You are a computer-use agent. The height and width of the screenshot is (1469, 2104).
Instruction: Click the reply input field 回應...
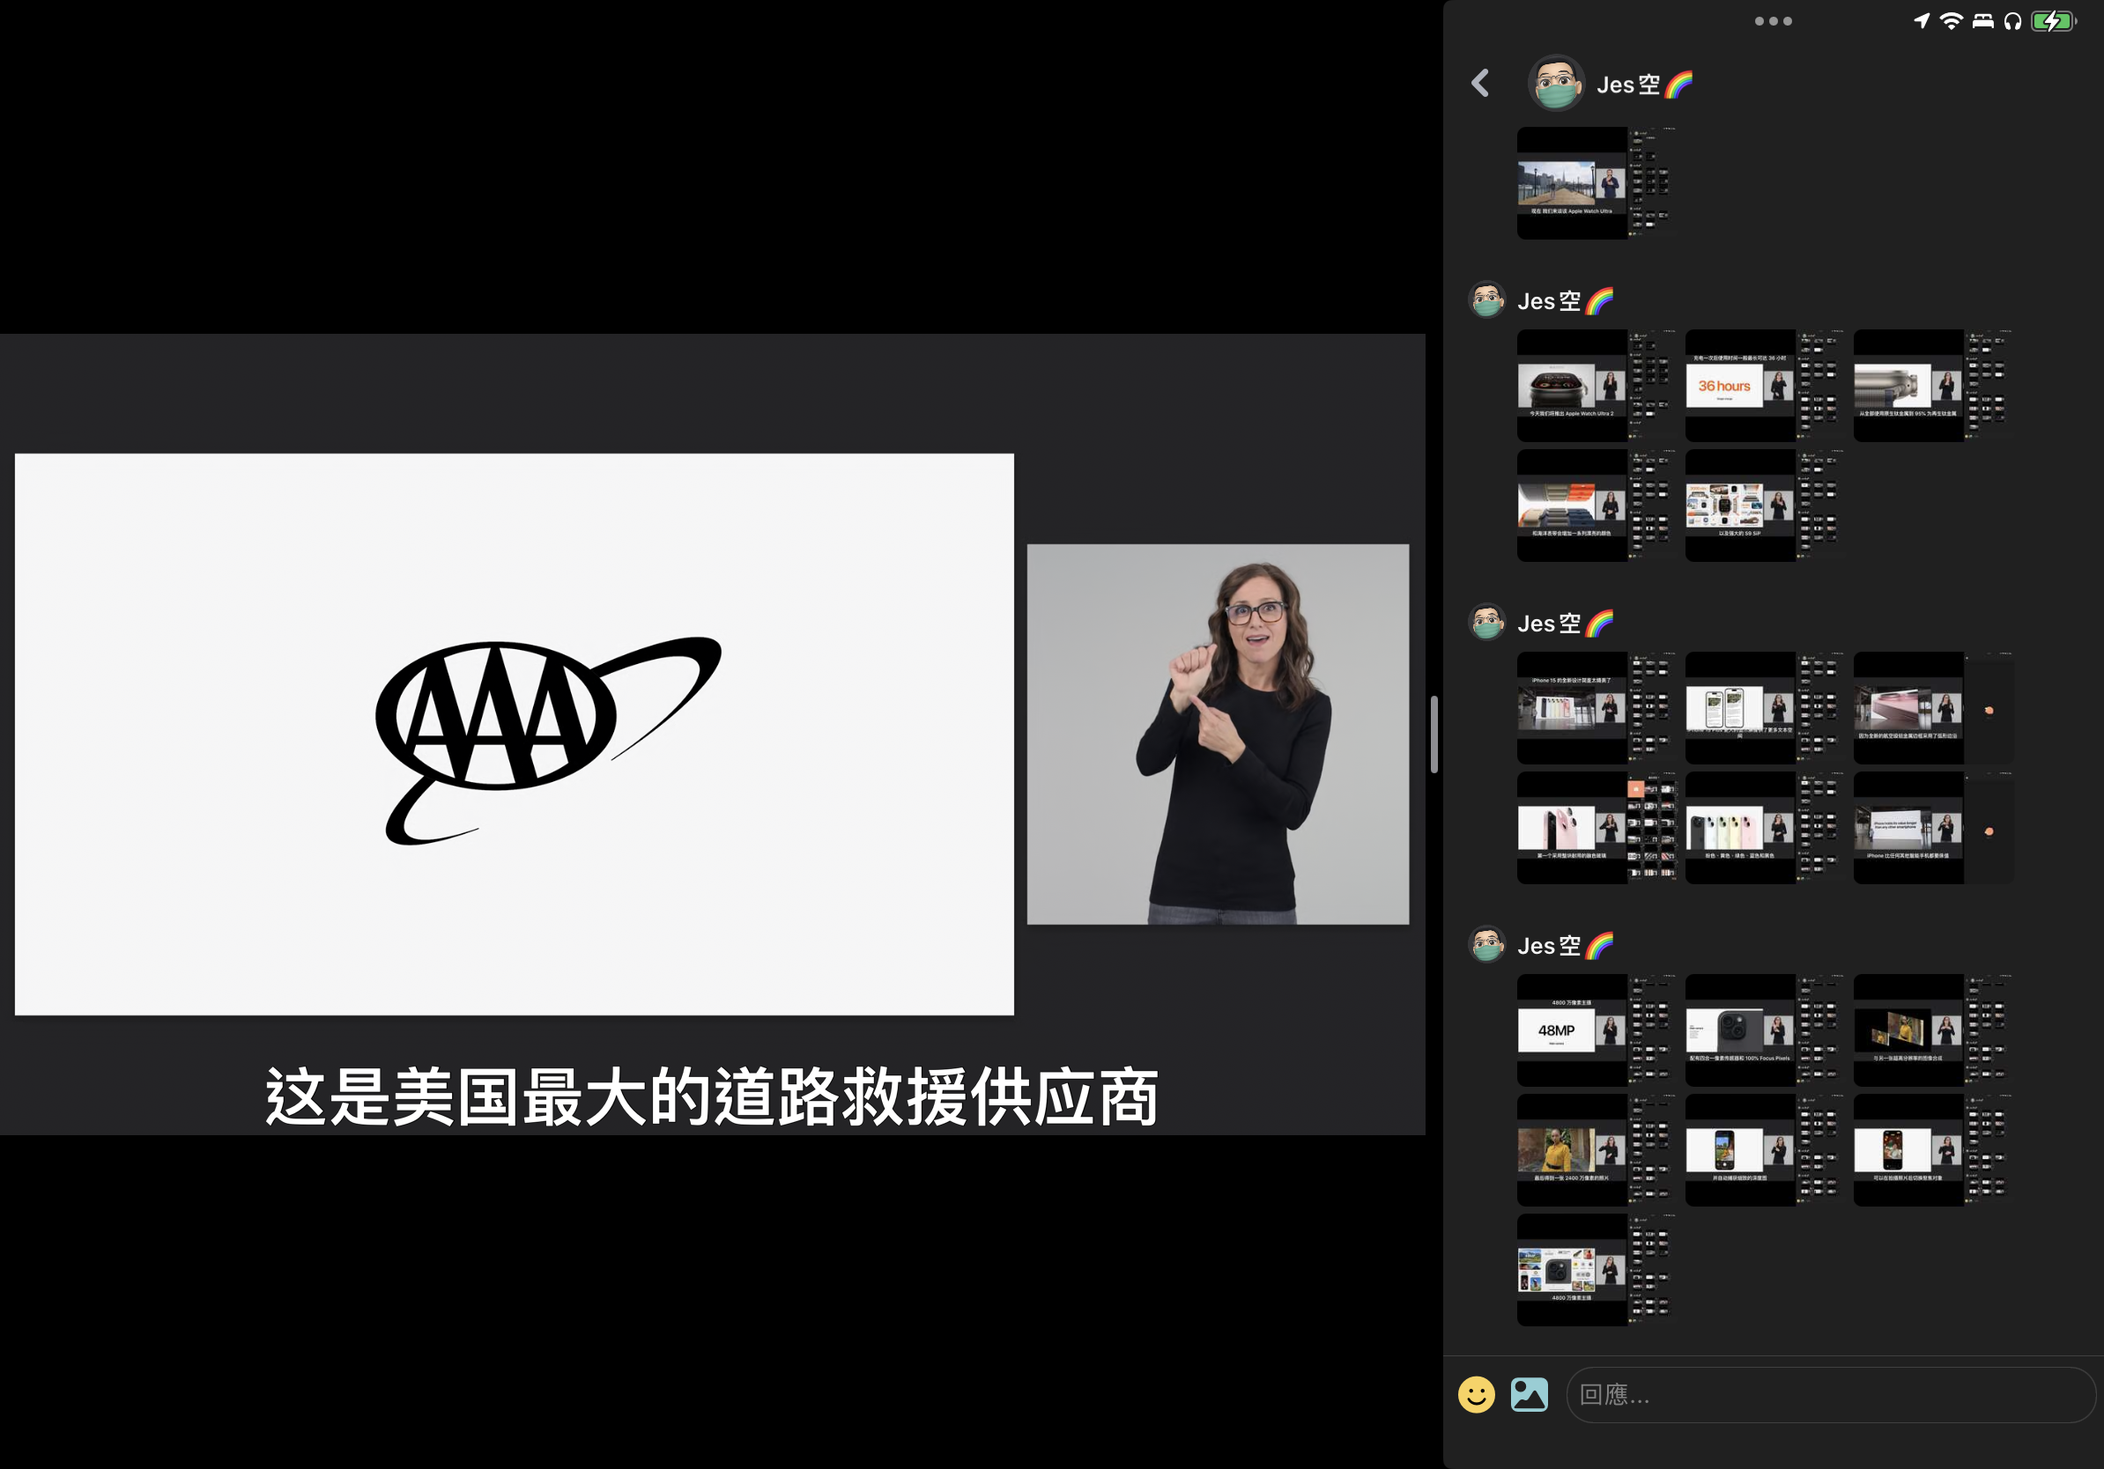[x=1830, y=1395]
